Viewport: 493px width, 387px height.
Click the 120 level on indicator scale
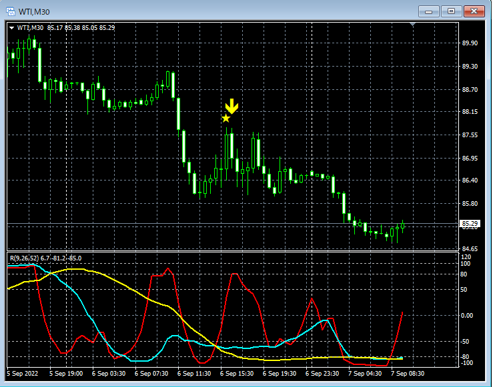(466, 257)
